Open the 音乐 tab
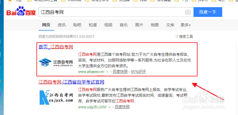This screenshot has height=115, width=238. click(x=124, y=25)
